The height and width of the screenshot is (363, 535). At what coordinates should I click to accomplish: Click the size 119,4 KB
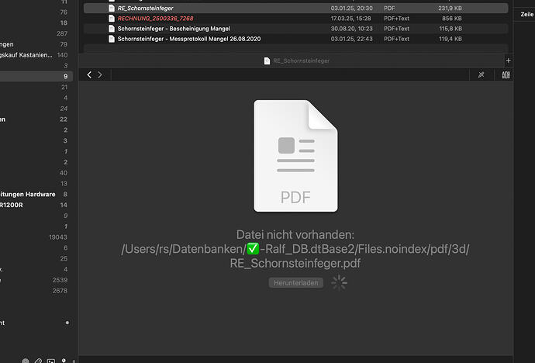[450, 39]
